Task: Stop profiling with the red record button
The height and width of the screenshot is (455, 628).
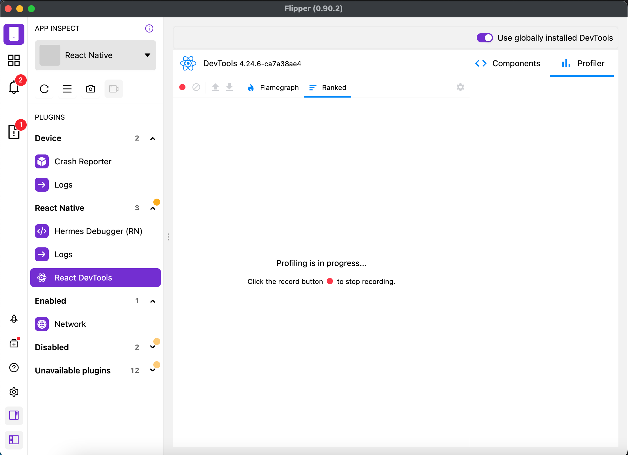Action: 182,87
